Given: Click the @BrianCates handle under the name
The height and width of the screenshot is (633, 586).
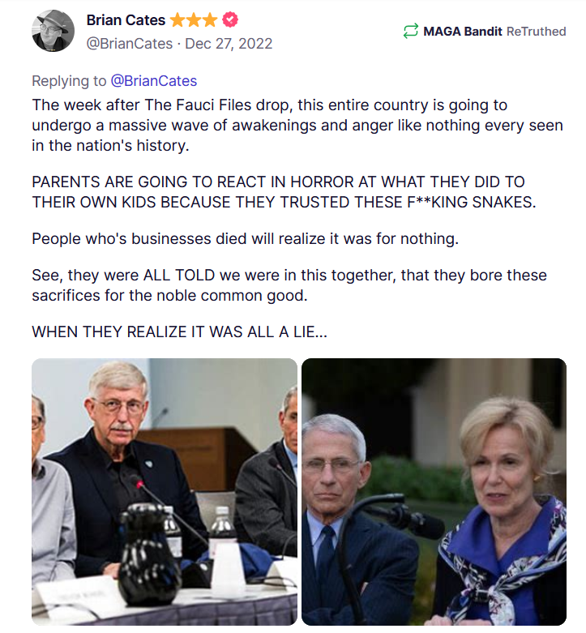Looking at the screenshot, I should [x=130, y=43].
